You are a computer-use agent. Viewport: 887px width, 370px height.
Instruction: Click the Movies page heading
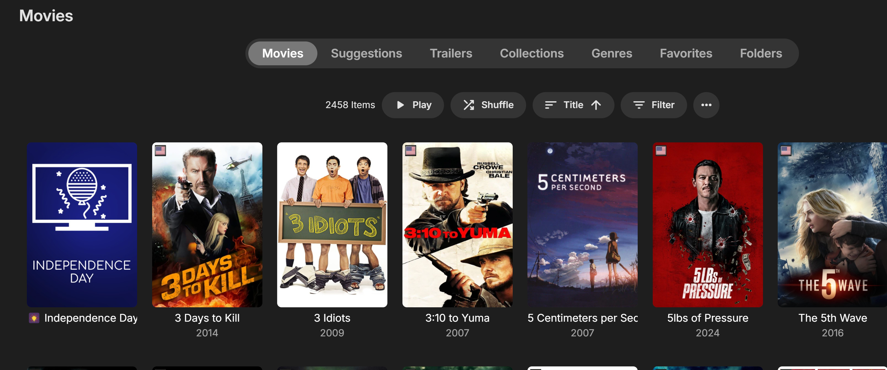pos(46,16)
